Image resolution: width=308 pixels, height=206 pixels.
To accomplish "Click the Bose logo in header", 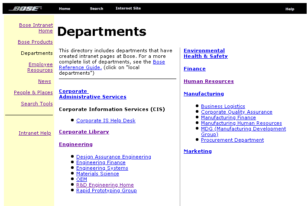I will 26,9.
